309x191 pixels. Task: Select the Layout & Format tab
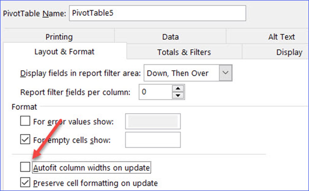point(64,51)
